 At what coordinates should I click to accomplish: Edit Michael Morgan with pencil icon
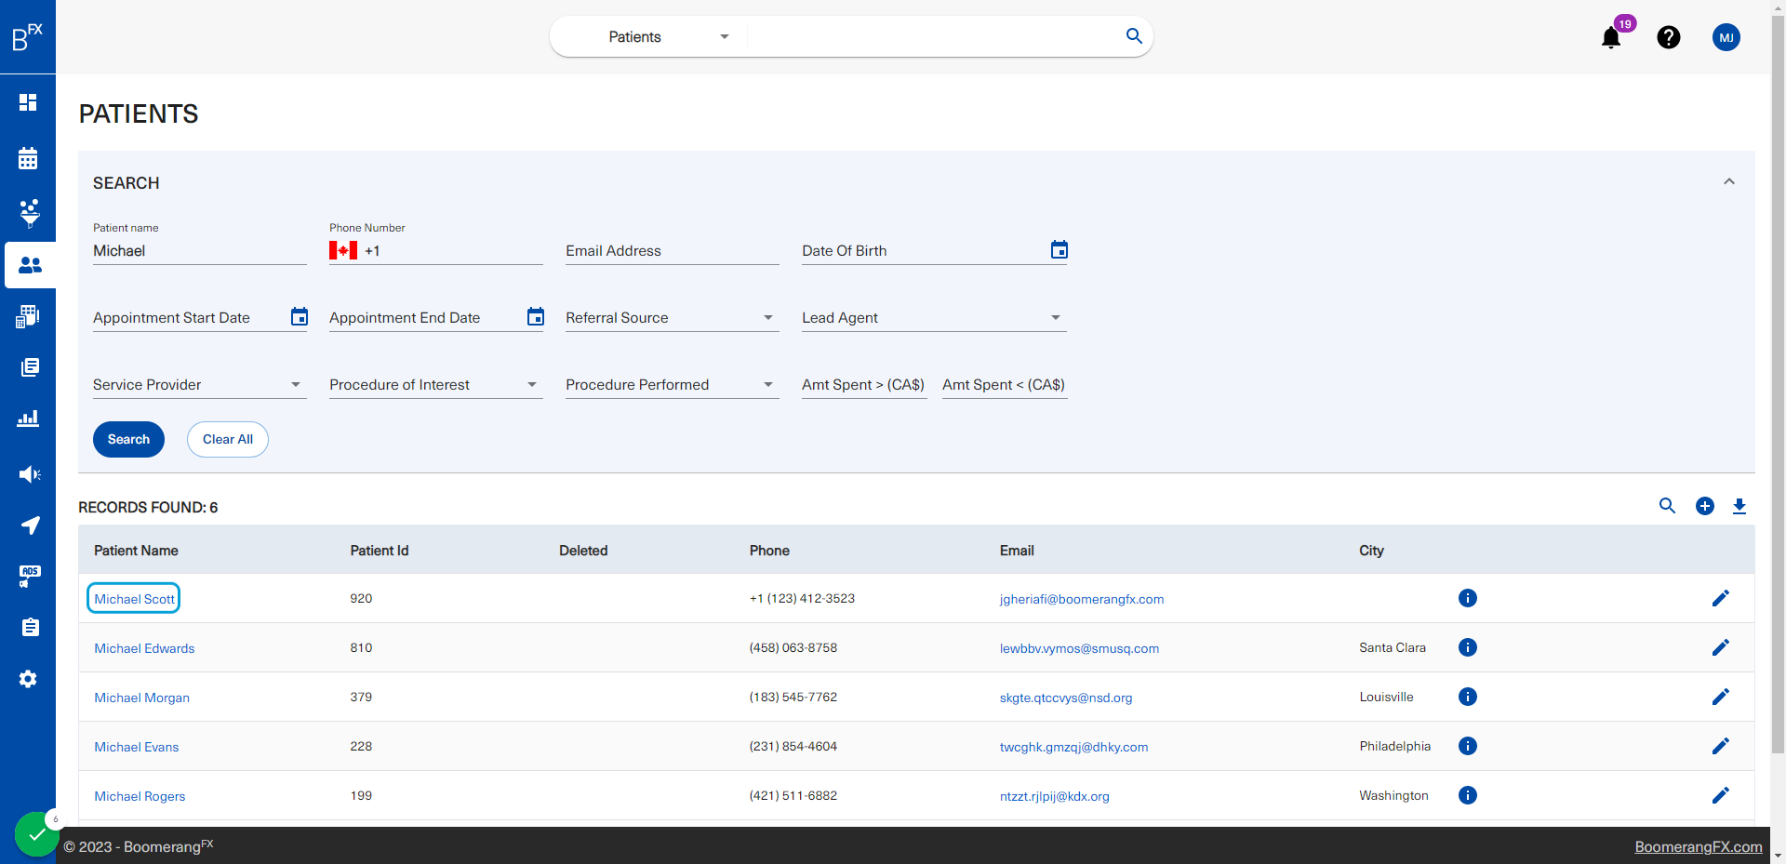pyautogui.click(x=1721, y=697)
